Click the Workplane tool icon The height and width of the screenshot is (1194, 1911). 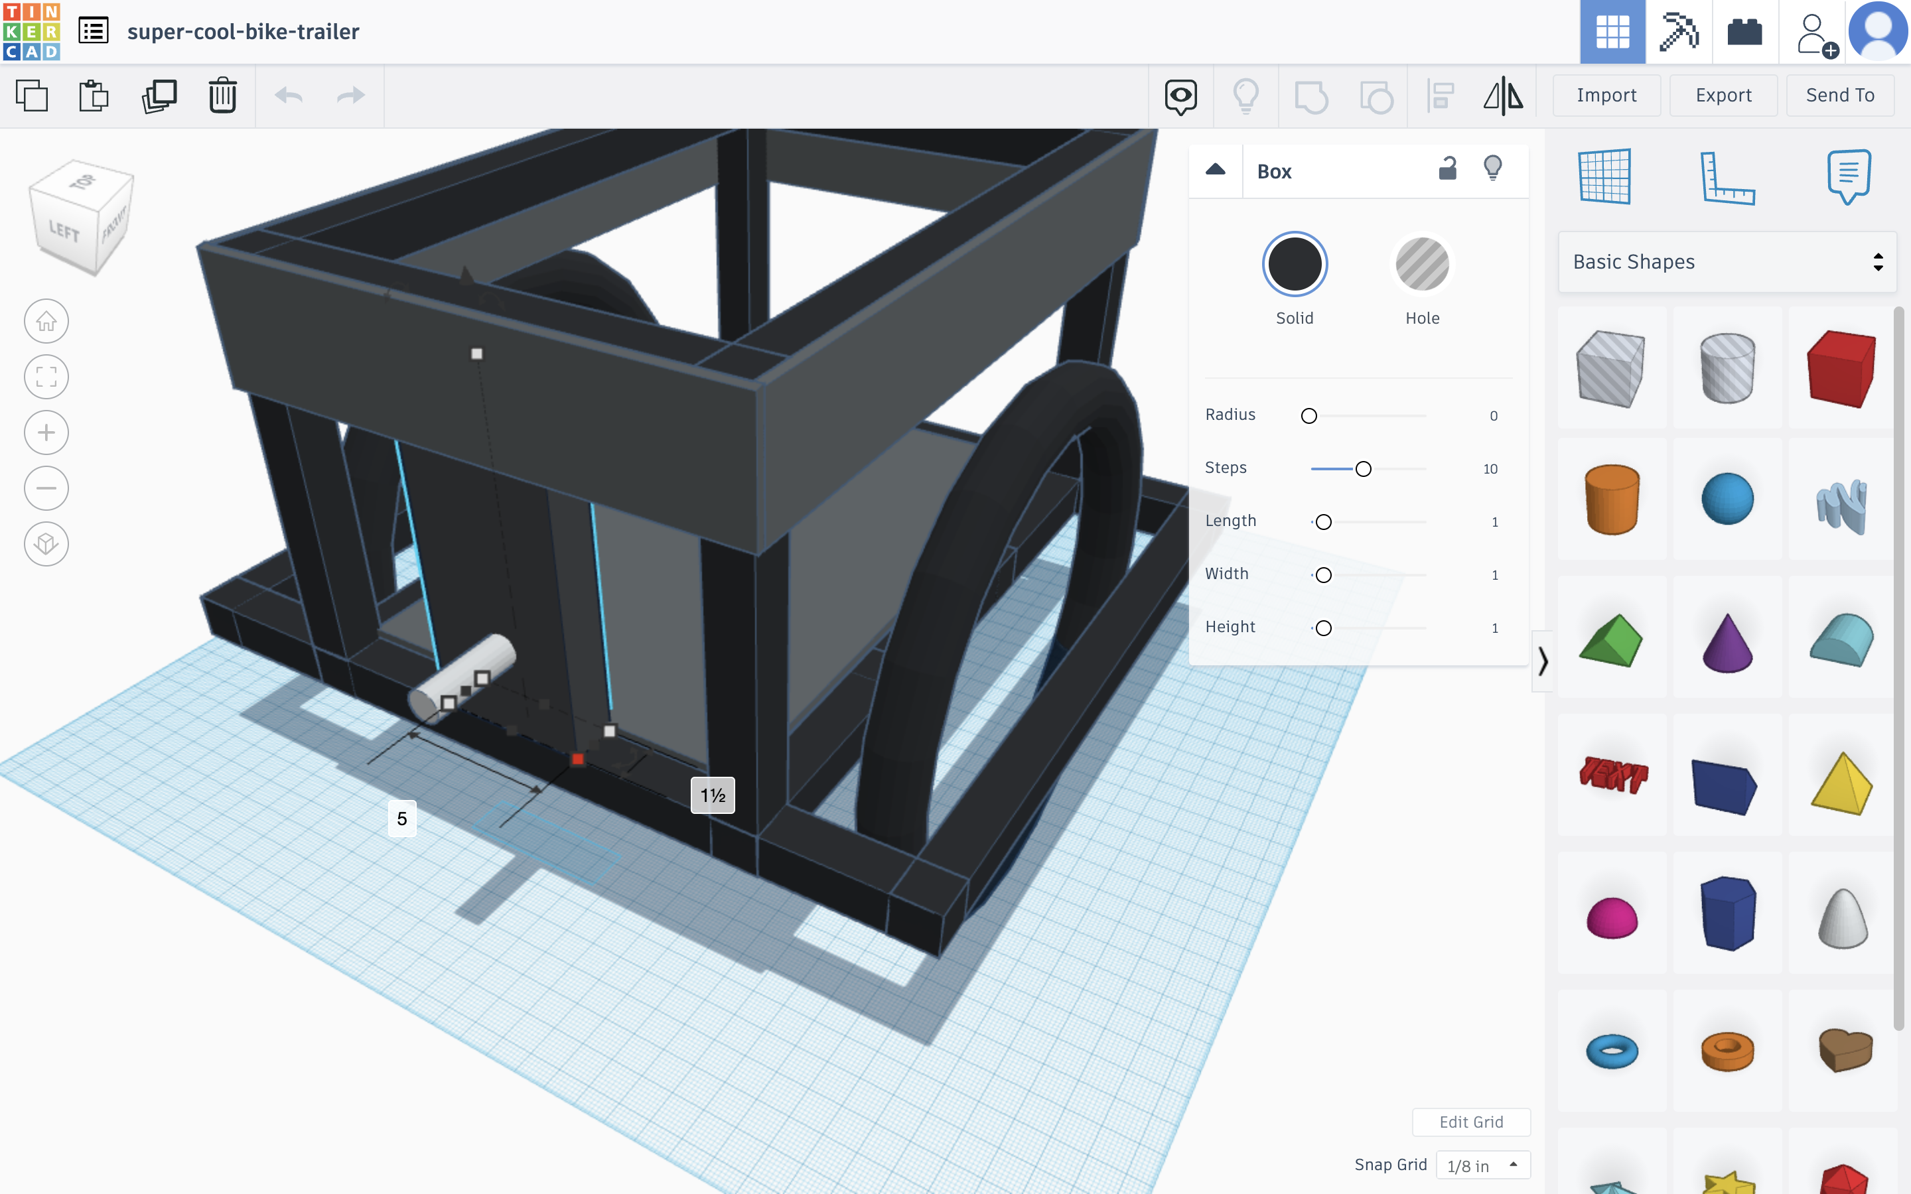(1604, 176)
